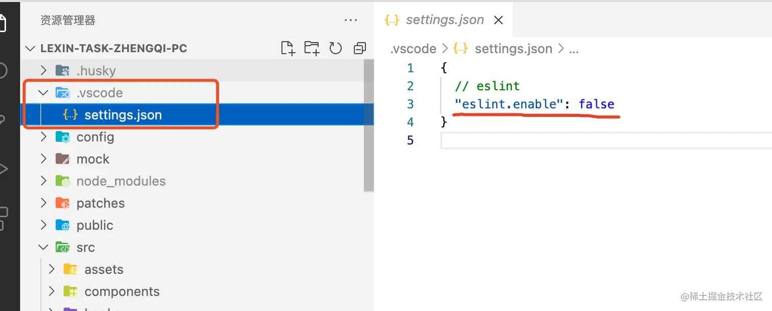Collapse the .vscode folder
This screenshot has width=772, height=311.
[44, 93]
